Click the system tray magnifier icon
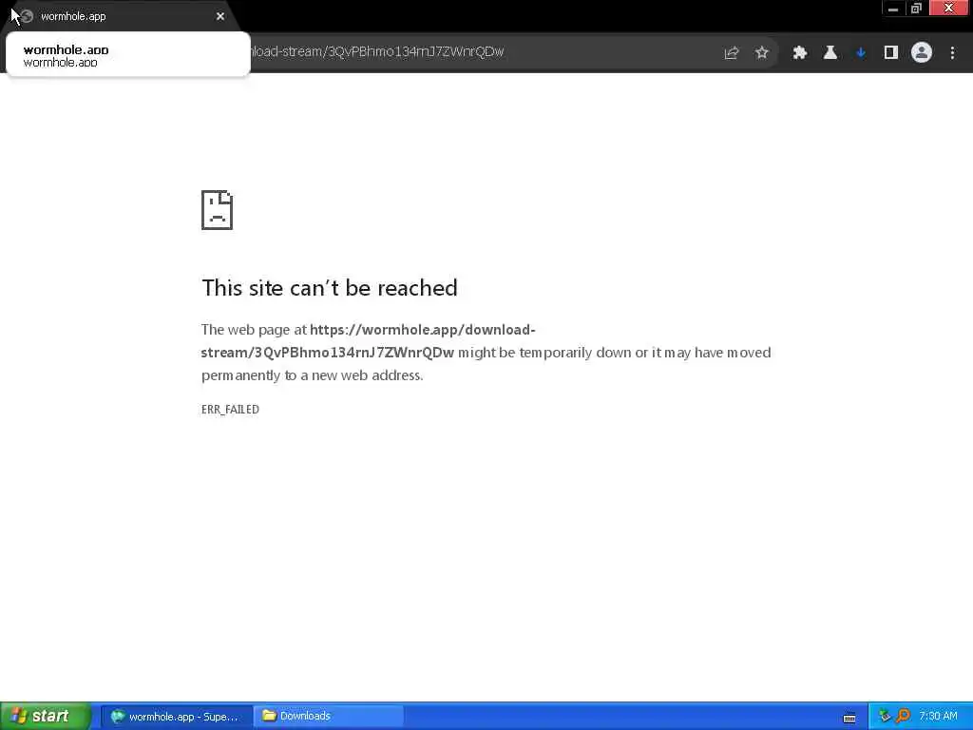 pyautogui.click(x=903, y=717)
